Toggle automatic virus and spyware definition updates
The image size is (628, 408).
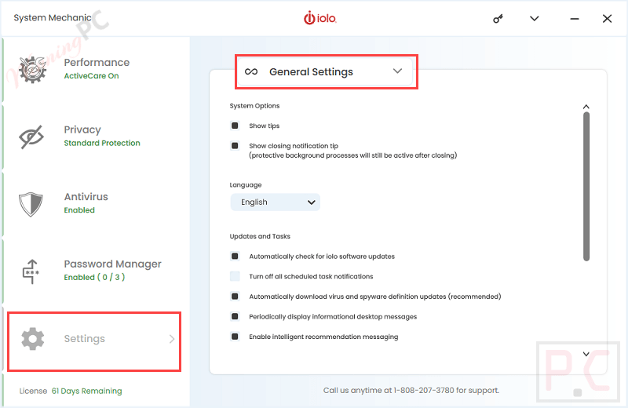[x=235, y=297]
